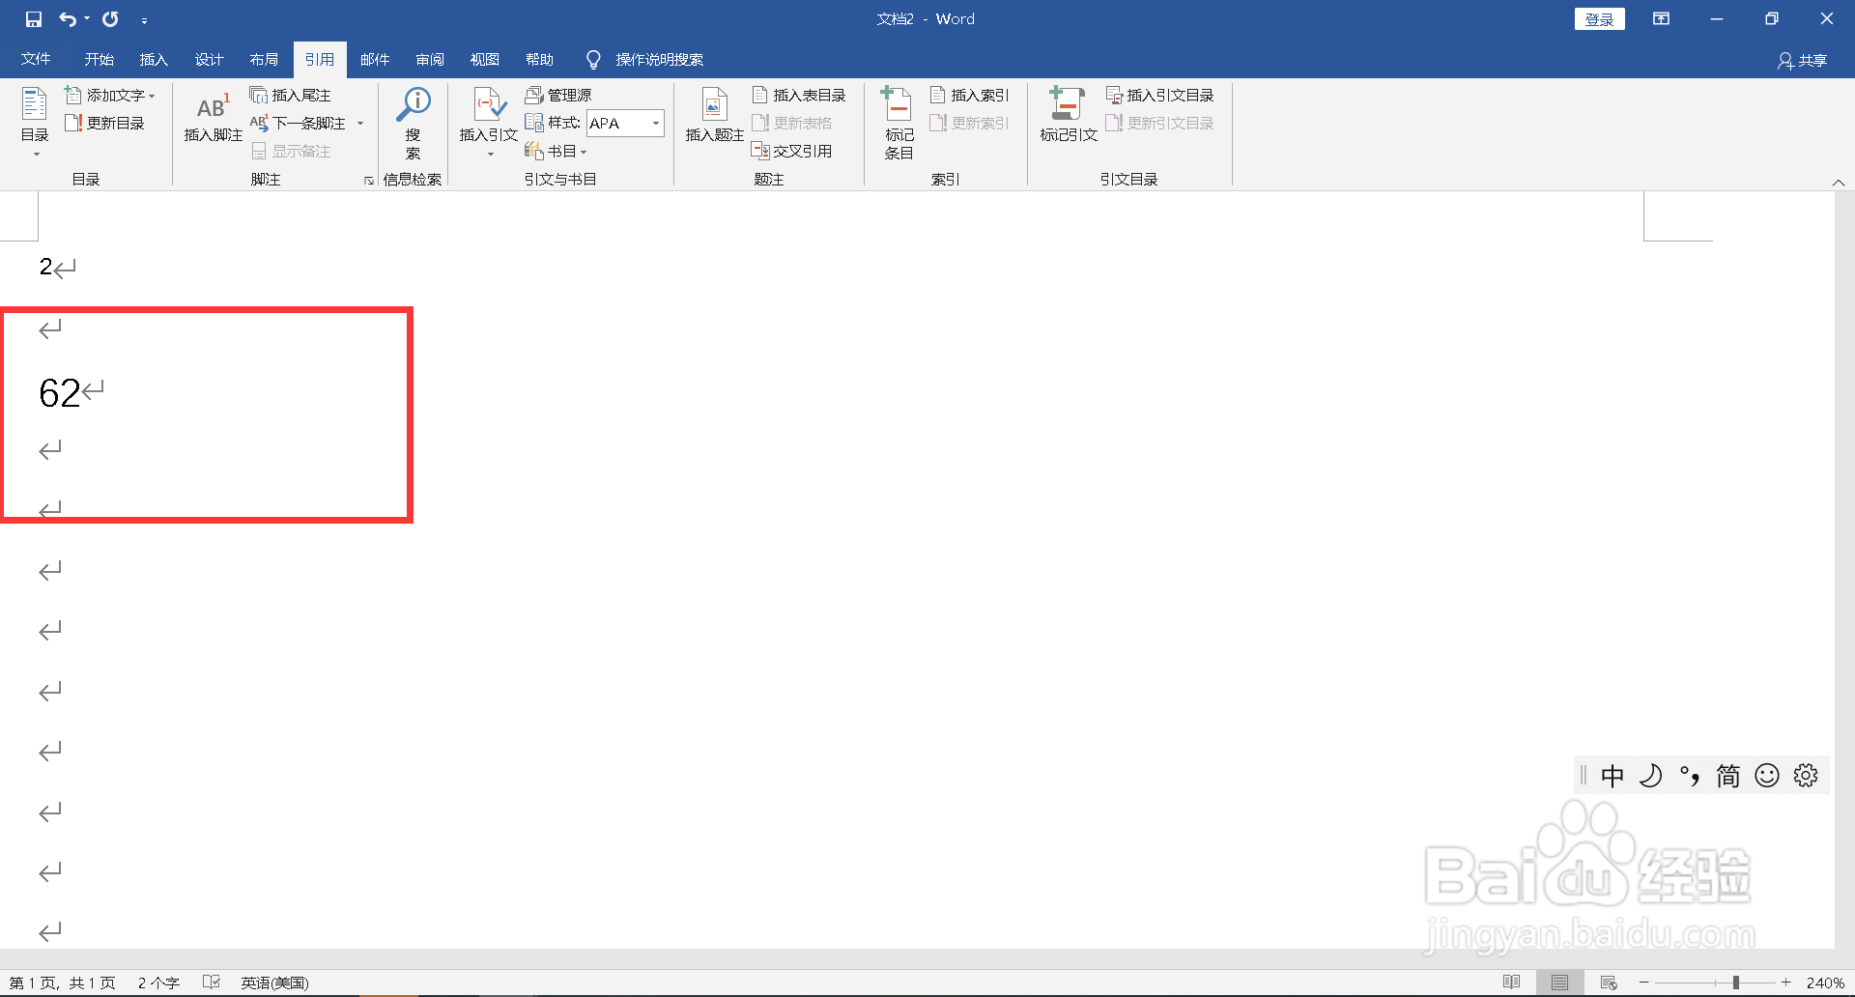Screen dimensions: 1855x997
Task: Zoom out with the minus button
Action: point(1644,983)
